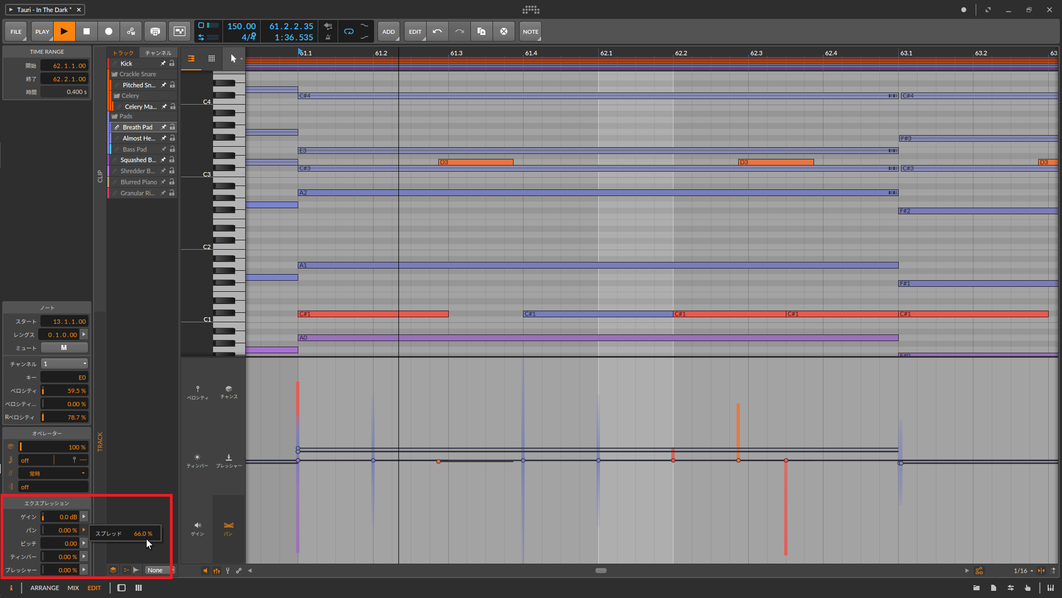Click the expression mixer-sliders icon

point(216,571)
